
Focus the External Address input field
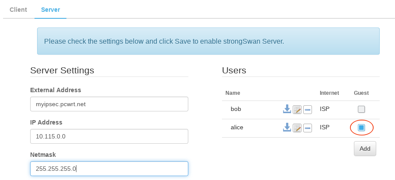[x=109, y=104]
